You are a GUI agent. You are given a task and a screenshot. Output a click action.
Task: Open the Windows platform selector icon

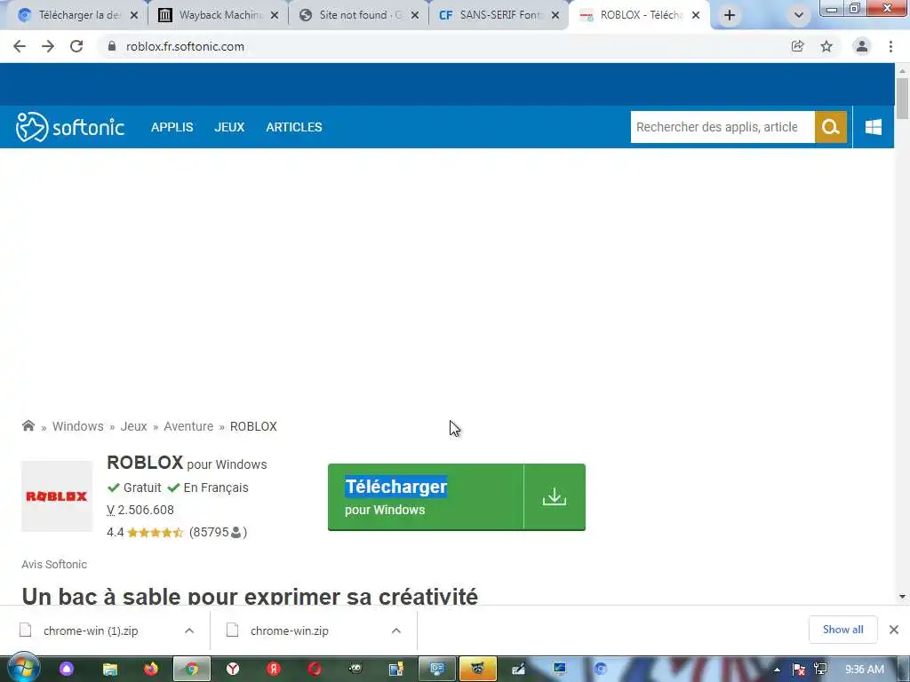click(x=873, y=127)
